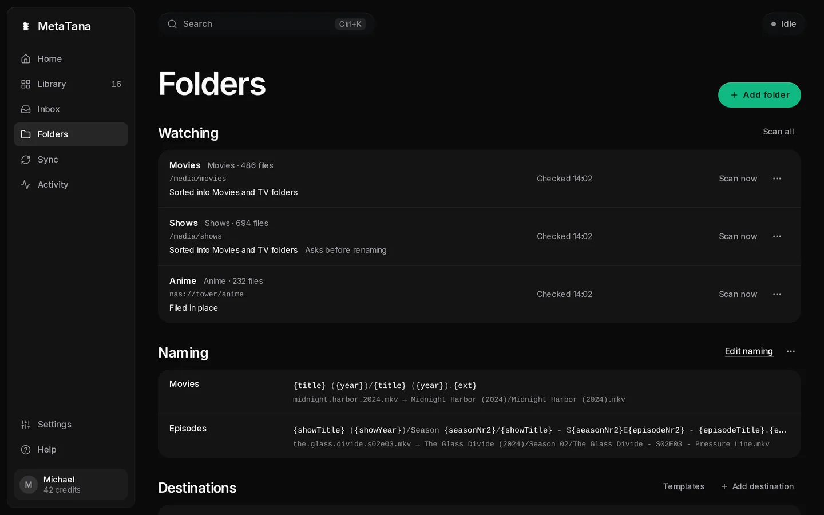824x515 pixels.
Task: Scan now the Anime folder
Action: [738, 294]
